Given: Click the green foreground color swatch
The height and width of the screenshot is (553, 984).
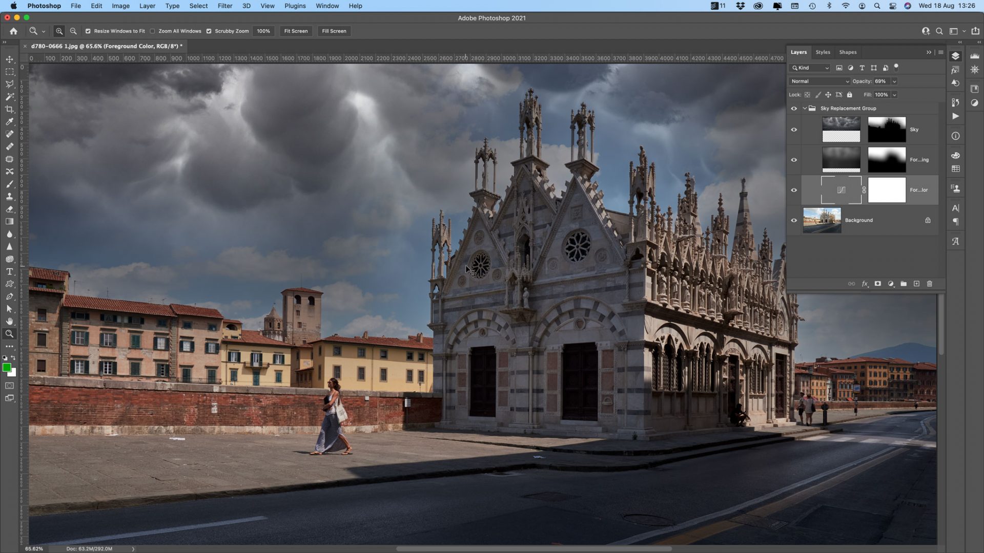Looking at the screenshot, I should tap(6, 367).
